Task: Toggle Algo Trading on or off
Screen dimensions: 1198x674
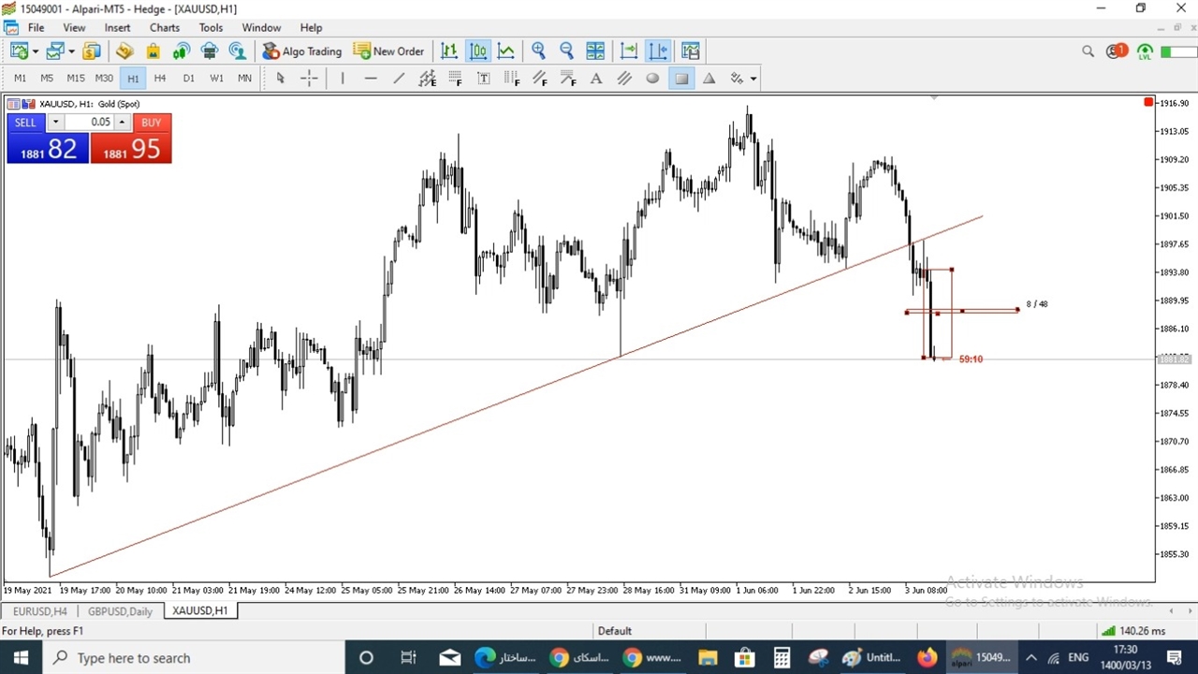Action: click(x=302, y=51)
